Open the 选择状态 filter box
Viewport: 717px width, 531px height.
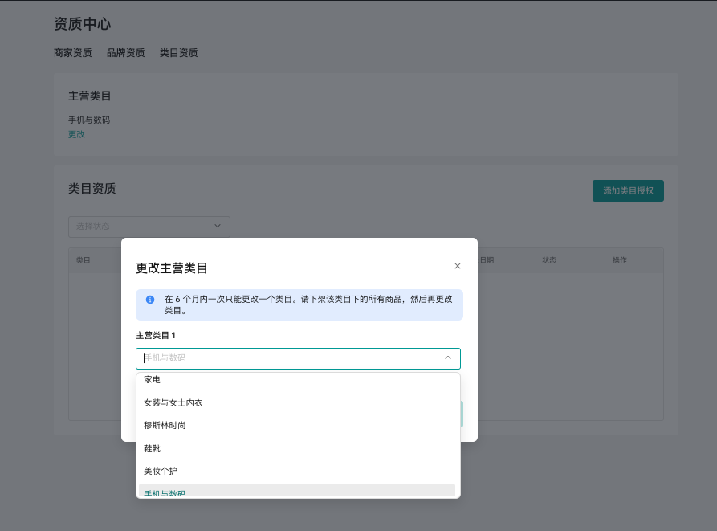tap(141, 227)
